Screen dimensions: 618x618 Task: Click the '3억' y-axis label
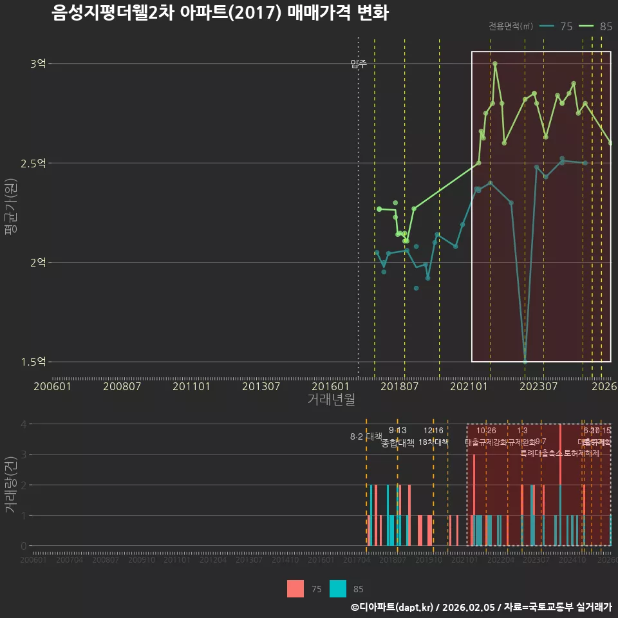coord(38,64)
